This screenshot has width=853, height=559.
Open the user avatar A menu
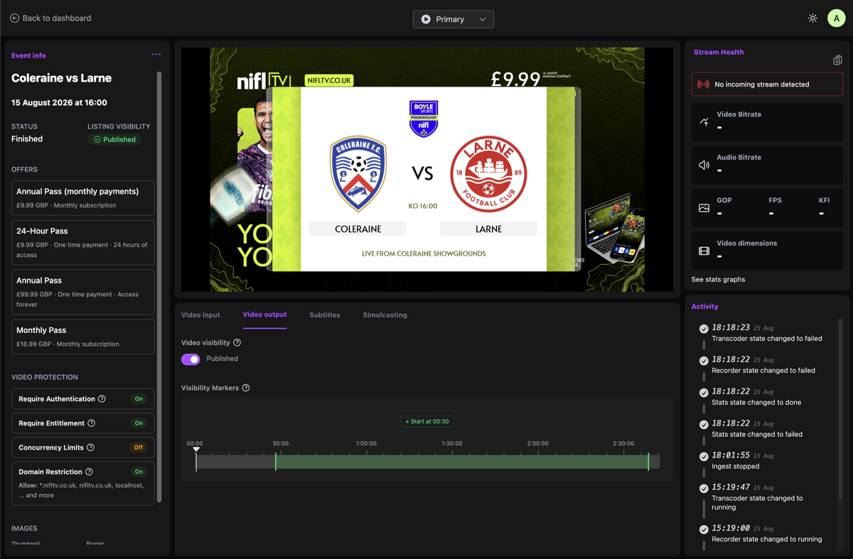tap(837, 18)
